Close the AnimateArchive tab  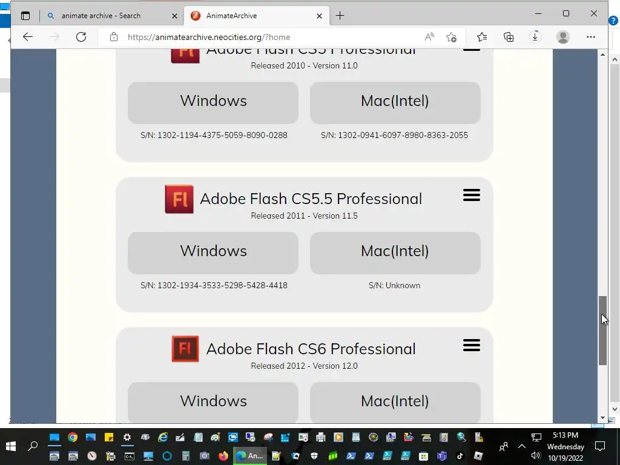319,16
